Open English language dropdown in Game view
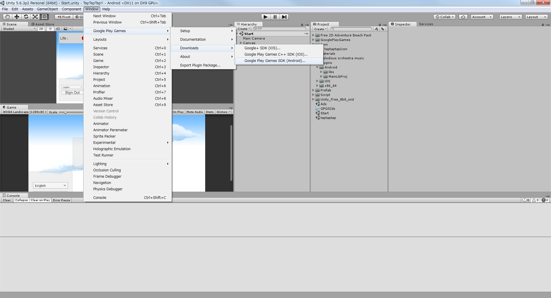The height and width of the screenshot is (298, 551). (x=51, y=185)
